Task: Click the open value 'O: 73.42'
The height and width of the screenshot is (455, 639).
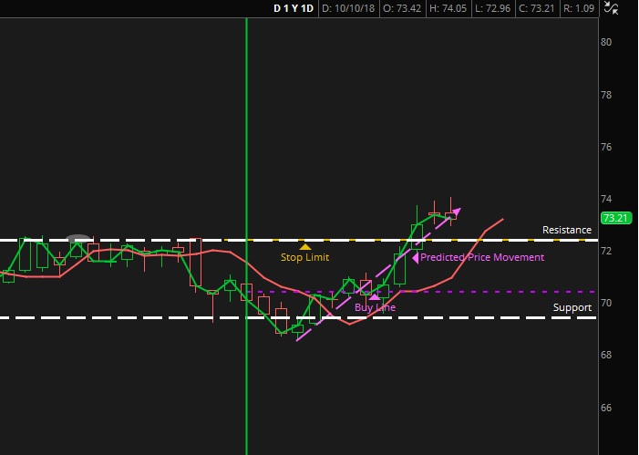Action: tap(402, 8)
